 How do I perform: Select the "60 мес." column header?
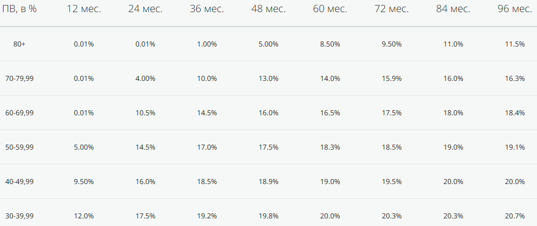coord(330,10)
